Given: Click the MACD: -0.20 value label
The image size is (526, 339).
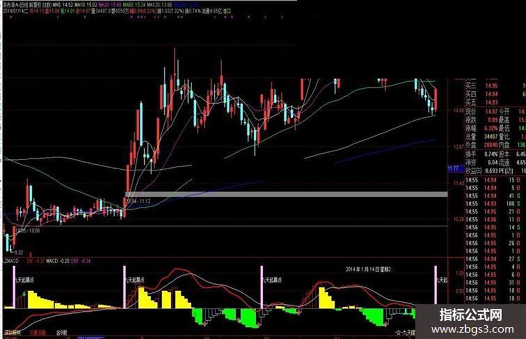Looking at the screenshot, I should click(58, 261).
